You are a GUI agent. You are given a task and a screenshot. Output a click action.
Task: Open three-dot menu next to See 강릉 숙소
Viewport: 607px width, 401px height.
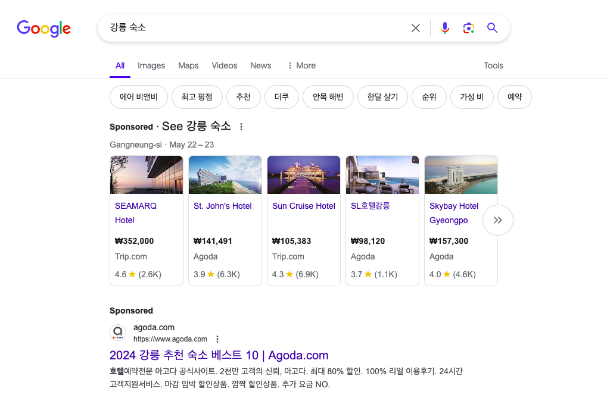point(241,127)
